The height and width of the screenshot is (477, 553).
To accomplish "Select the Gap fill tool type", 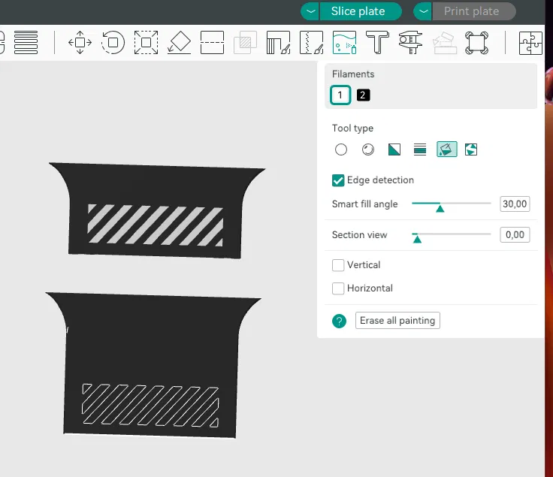I will coord(471,149).
